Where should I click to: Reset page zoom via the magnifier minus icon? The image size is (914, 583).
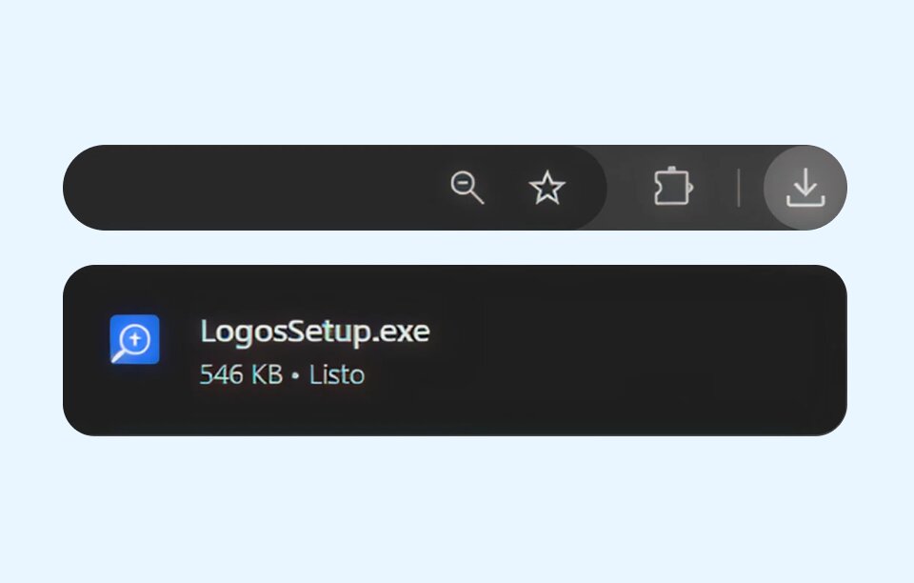467,187
